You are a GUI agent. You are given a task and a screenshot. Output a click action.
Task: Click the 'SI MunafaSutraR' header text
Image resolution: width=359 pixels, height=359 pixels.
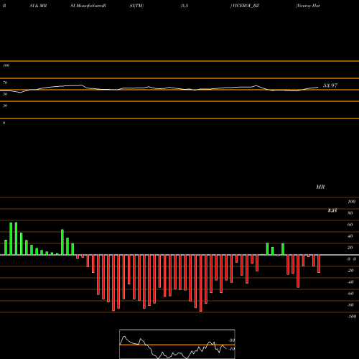[88, 6]
